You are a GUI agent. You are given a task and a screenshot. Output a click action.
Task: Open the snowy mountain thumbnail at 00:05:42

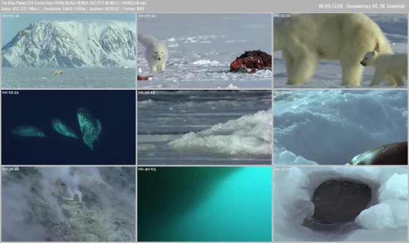[x=69, y=51]
